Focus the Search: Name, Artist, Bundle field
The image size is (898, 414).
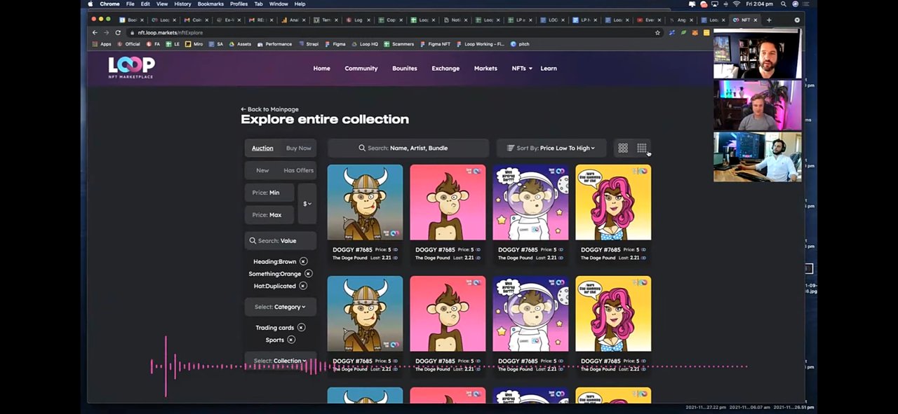408,148
